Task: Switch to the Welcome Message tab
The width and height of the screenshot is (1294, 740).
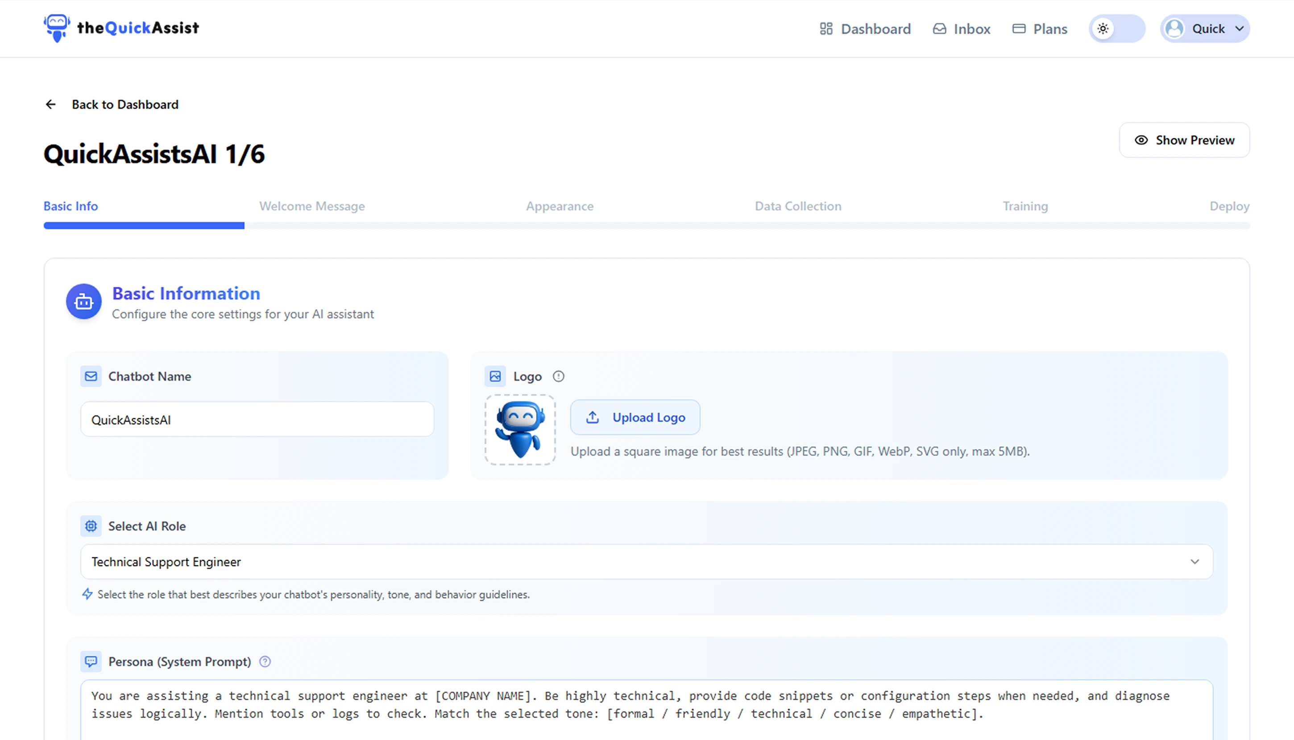Action: coord(312,206)
